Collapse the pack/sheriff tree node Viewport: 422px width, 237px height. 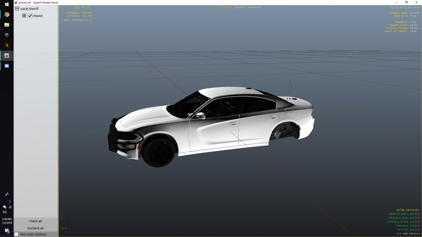pyautogui.click(x=17, y=8)
